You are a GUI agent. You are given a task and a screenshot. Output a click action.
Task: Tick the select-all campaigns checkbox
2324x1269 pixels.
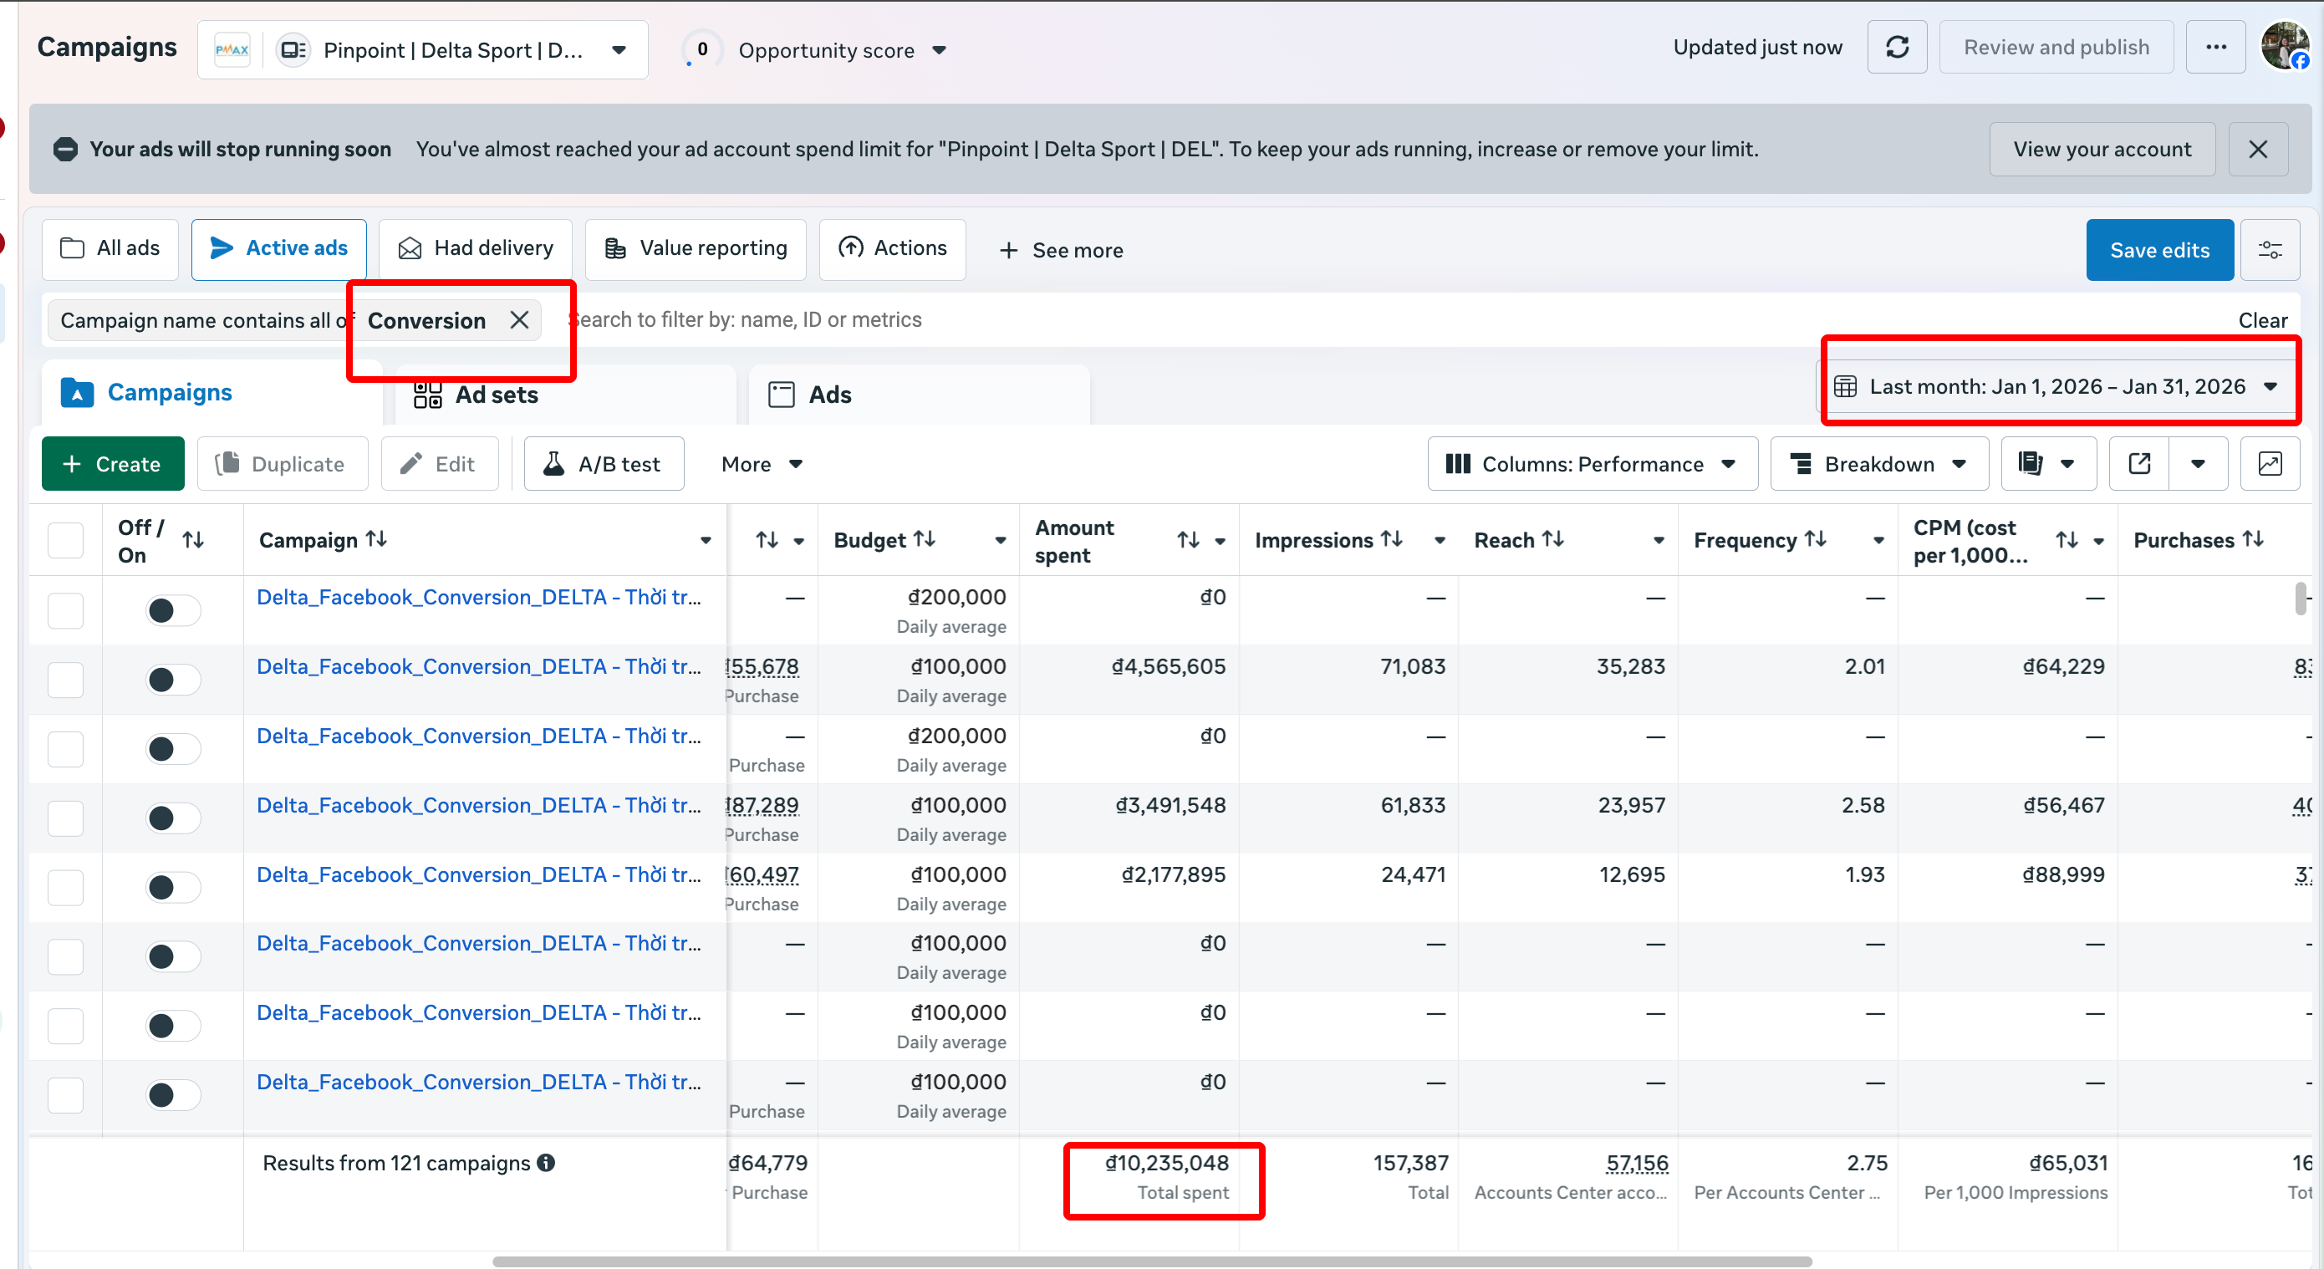65,540
